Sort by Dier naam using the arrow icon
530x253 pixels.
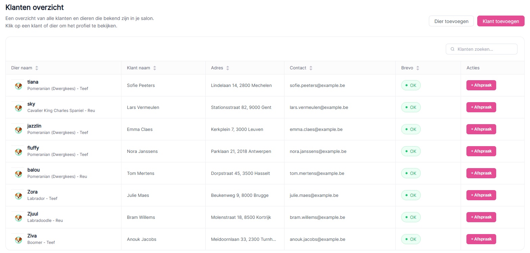37,68
